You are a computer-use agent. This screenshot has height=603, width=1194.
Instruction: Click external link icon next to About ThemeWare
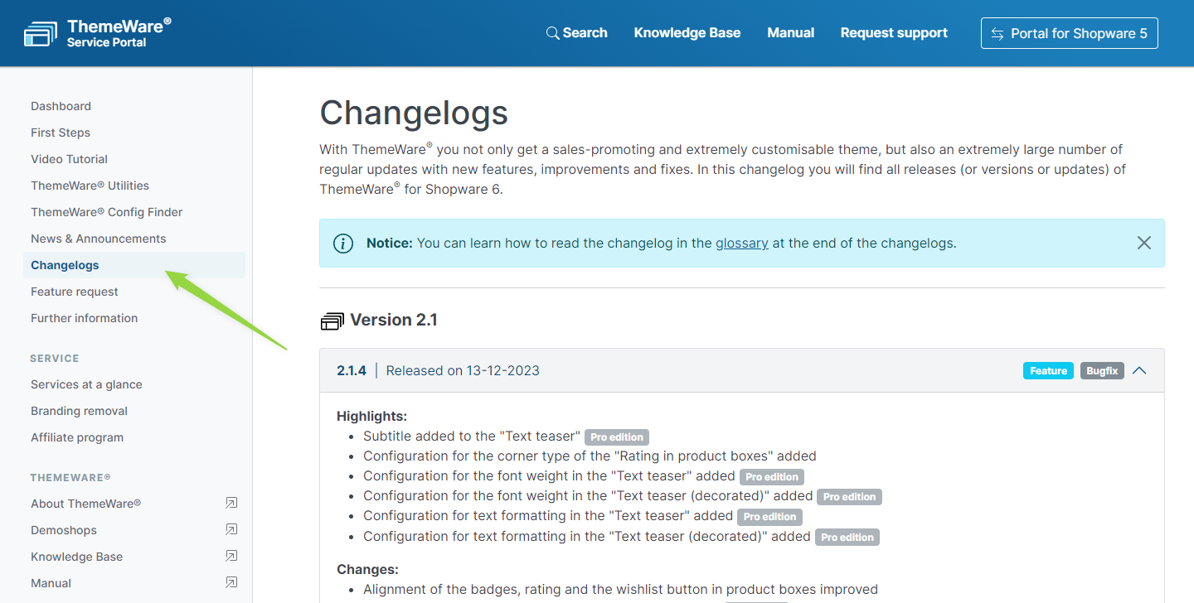pos(231,503)
